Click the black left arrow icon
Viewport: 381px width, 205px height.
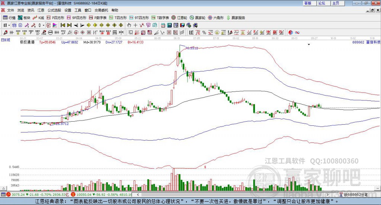click(x=76, y=25)
